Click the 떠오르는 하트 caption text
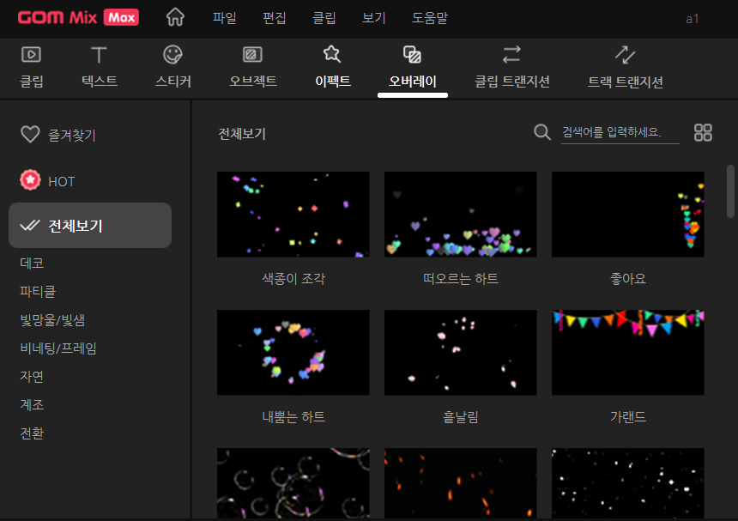Screen dimensions: 738x521 point(461,279)
